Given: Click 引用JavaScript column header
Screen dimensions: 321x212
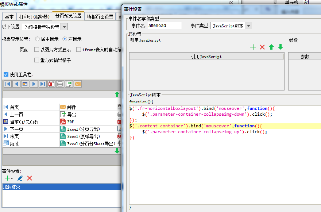Looking at the screenshot, I should (x=206, y=57).
